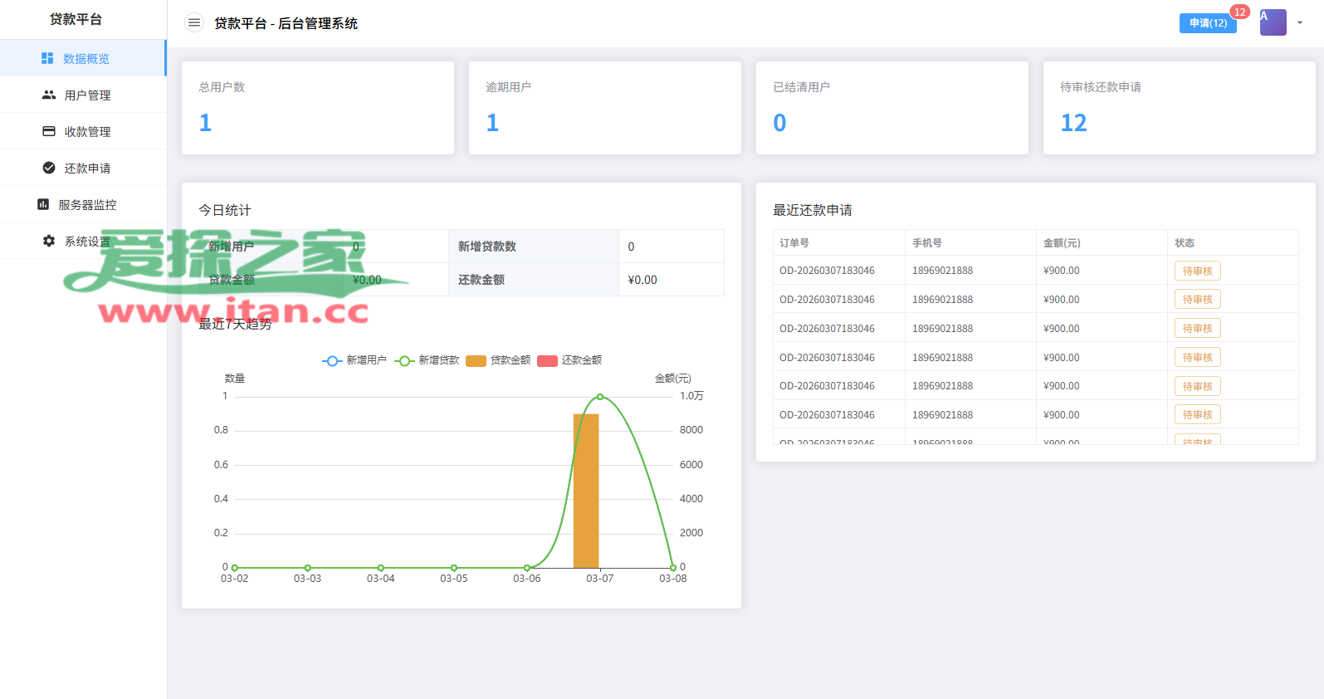Toggle 新增用户 series in chart legend
This screenshot has width=1324, height=699.
[x=354, y=360]
